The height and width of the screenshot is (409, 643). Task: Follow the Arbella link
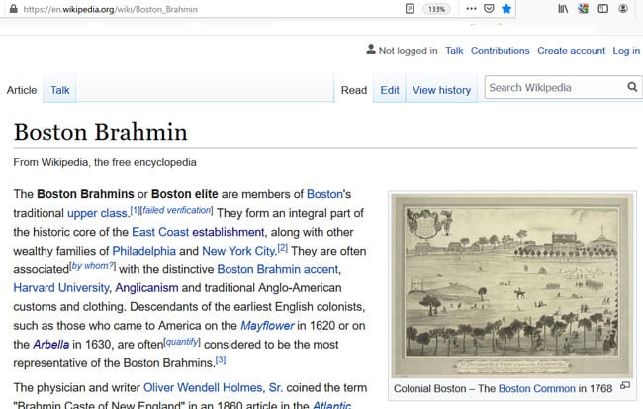tap(50, 344)
